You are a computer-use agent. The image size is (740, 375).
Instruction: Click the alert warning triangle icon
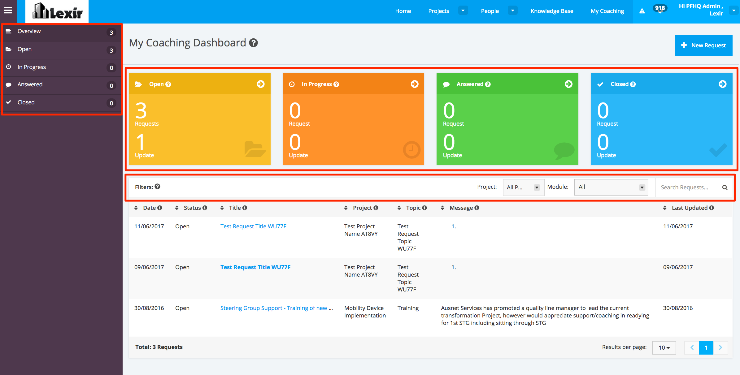click(x=642, y=11)
